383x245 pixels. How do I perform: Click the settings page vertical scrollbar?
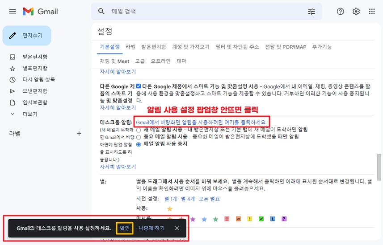click(x=379, y=167)
